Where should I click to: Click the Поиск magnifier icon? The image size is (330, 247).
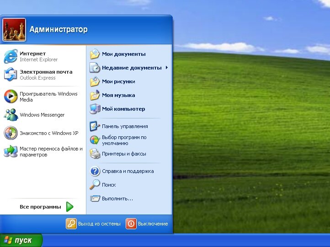[95, 184]
